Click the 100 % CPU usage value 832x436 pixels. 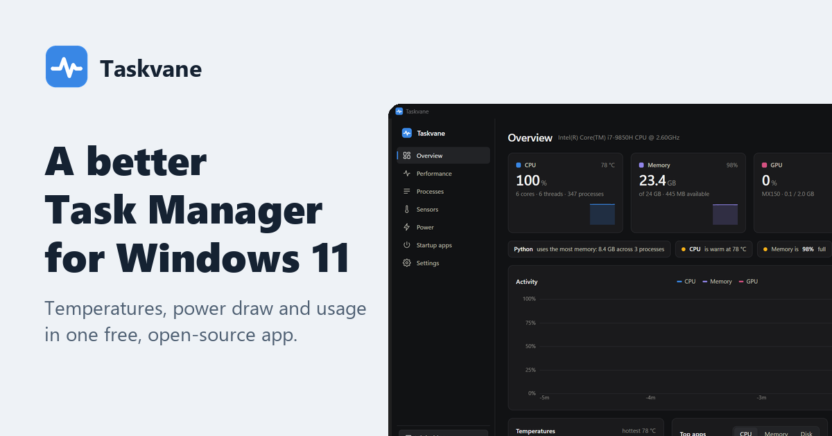[x=531, y=181]
